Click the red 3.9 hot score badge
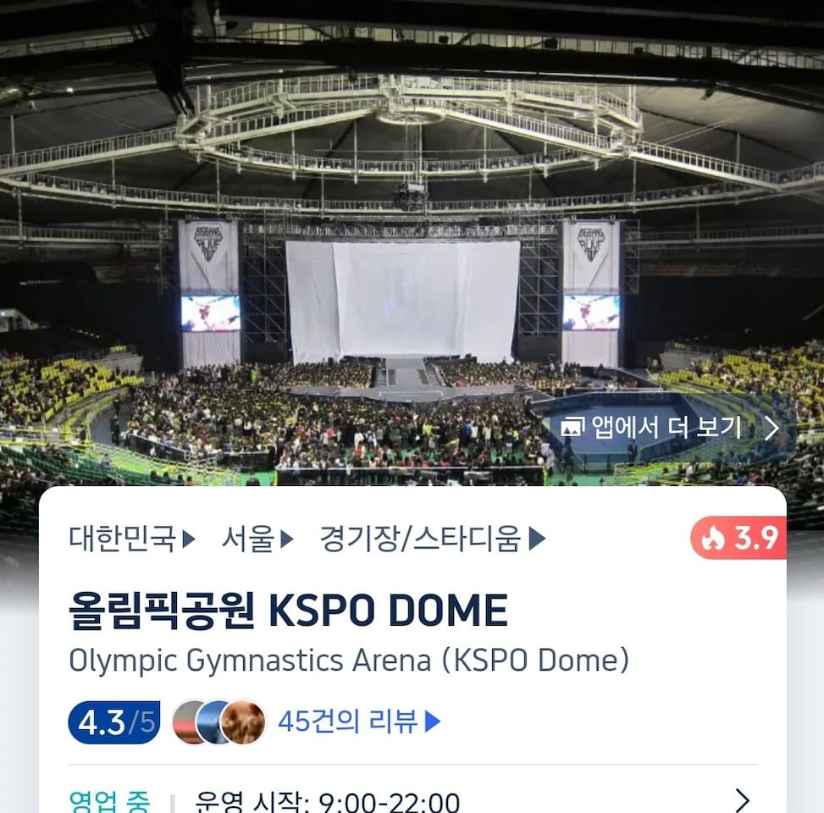The width and height of the screenshot is (824, 813). tap(738, 538)
